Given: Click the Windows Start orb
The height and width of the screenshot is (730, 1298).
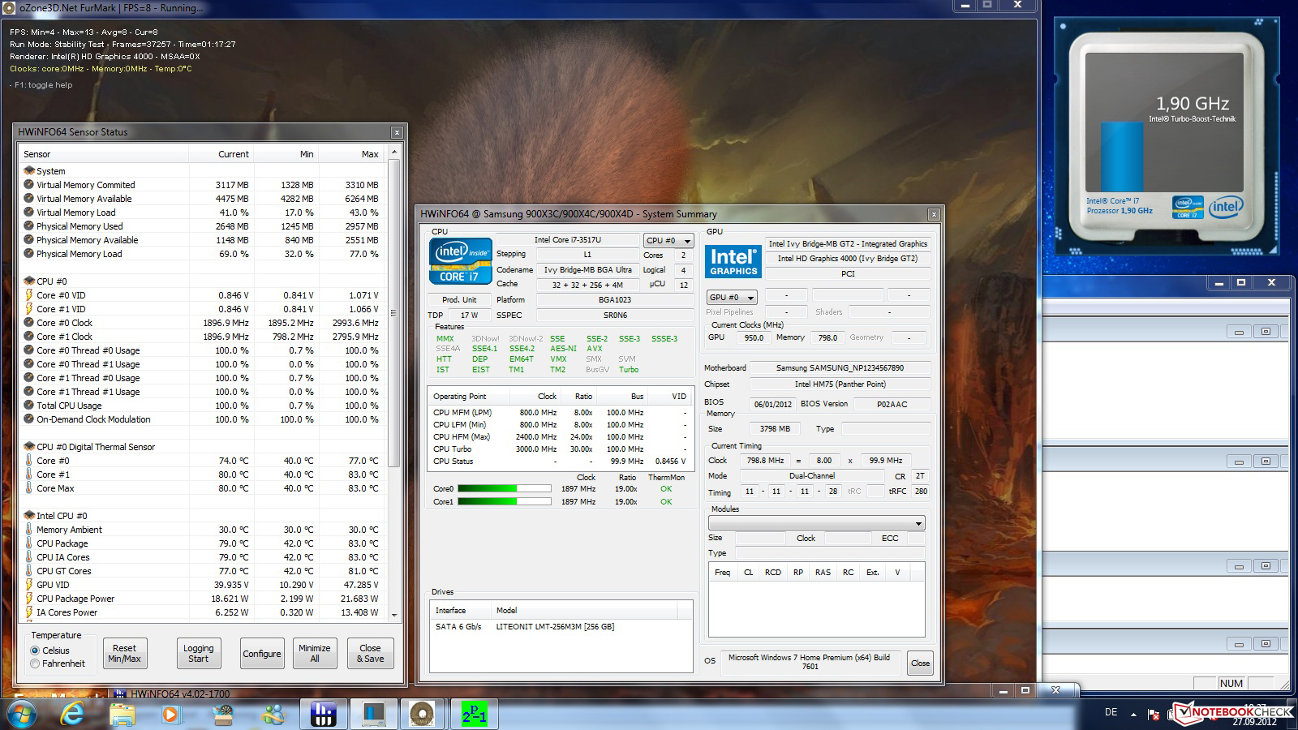Looking at the screenshot, I should pyautogui.click(x=22, y=714).
